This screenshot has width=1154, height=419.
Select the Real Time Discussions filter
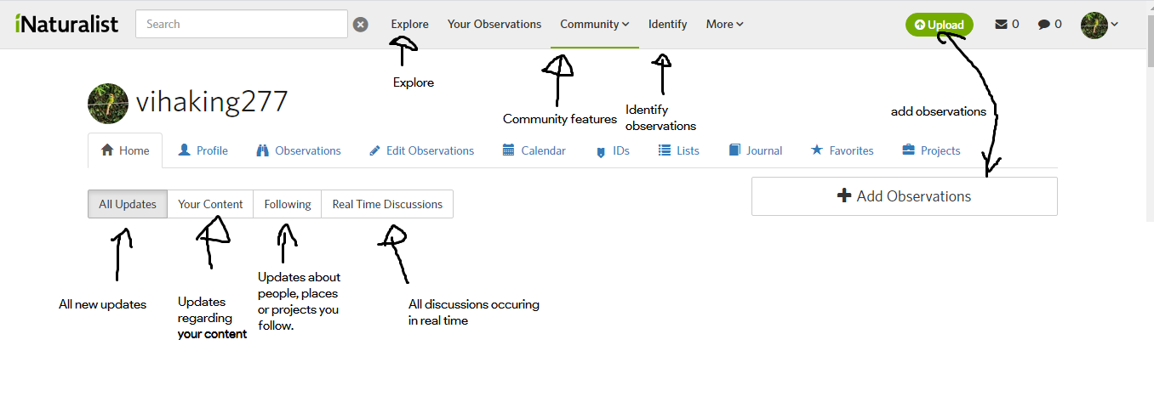coord(387,204)
